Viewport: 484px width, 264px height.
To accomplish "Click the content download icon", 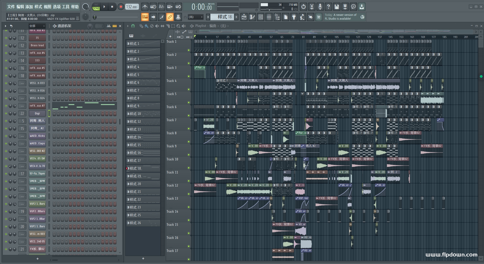I will click(362, 7).
